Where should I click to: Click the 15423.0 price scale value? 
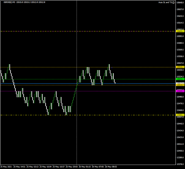(x=180, y=137)
